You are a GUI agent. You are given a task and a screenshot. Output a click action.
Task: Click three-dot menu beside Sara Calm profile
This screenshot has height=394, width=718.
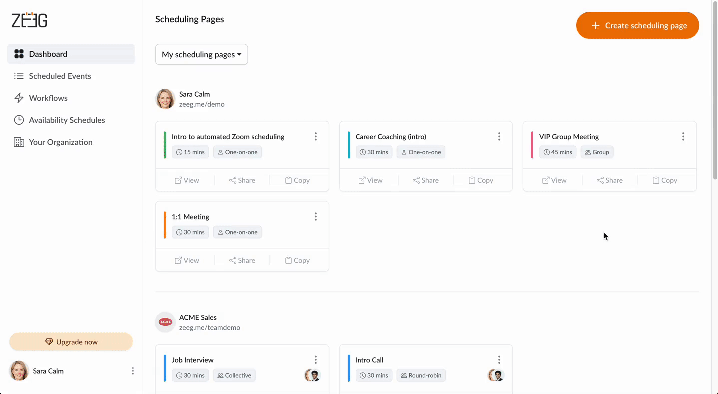coord(133,371)
